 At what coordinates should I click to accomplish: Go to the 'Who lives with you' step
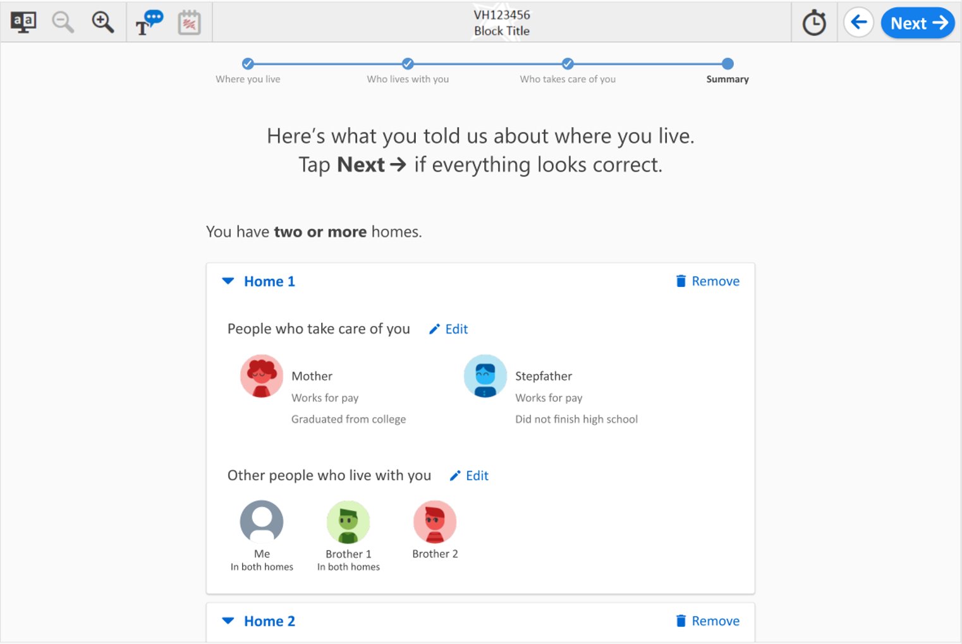pyautogui.click(x=408, y=64)
